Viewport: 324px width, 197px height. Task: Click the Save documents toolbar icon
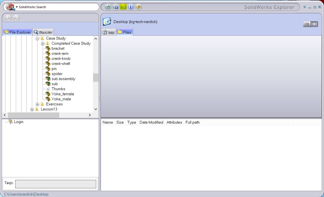115,7
